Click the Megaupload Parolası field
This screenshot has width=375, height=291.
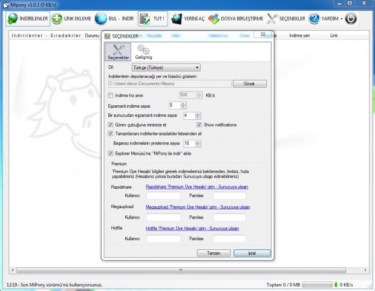pos(230,217)
